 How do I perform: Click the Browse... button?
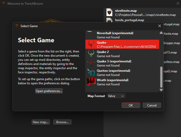pyautogui.click(x=62, y=122)
